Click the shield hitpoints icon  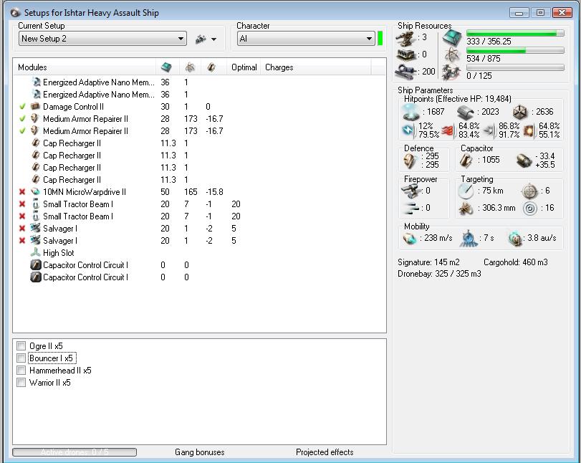(x=411, y=112)
